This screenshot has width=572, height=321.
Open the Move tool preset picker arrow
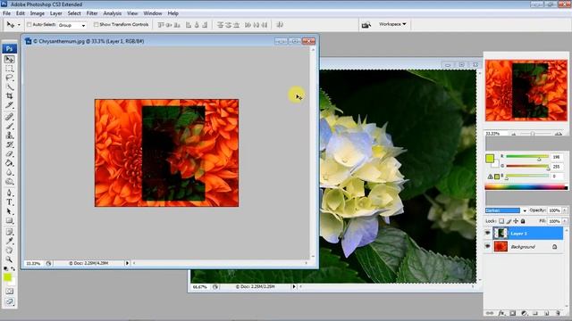19,25
